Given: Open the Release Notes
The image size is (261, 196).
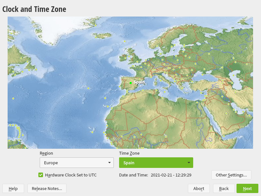Looking at the screenshot, I should (47, 188).
